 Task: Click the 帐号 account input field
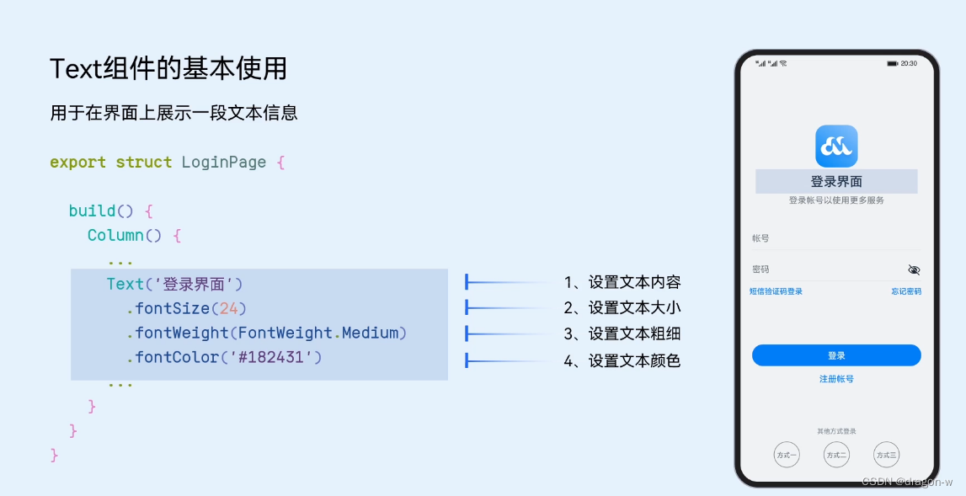coord(836,238)
